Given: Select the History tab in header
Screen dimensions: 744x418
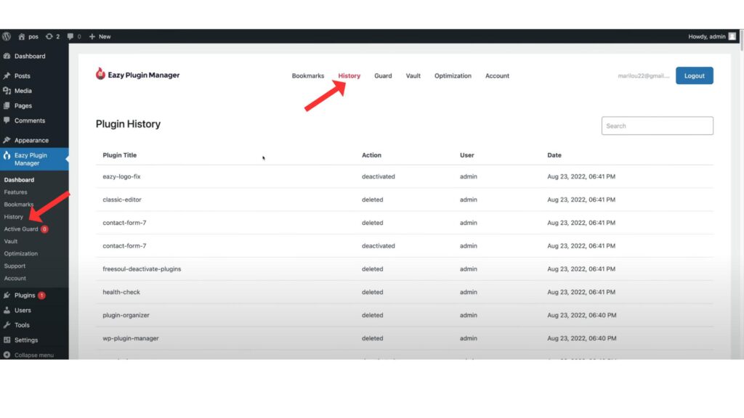Looking at the screenshot, I should click(349, 75).
